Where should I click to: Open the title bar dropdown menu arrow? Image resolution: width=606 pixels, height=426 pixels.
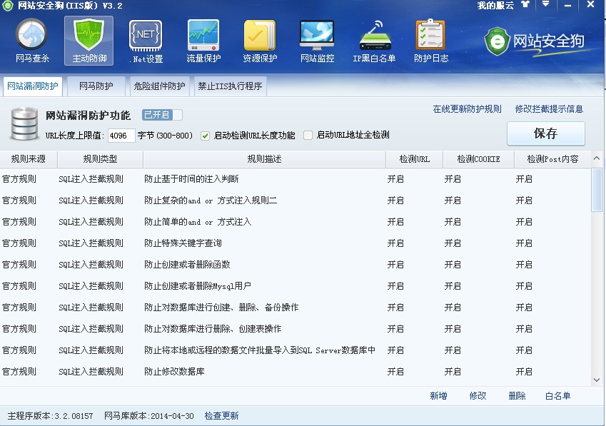(545, 4)
